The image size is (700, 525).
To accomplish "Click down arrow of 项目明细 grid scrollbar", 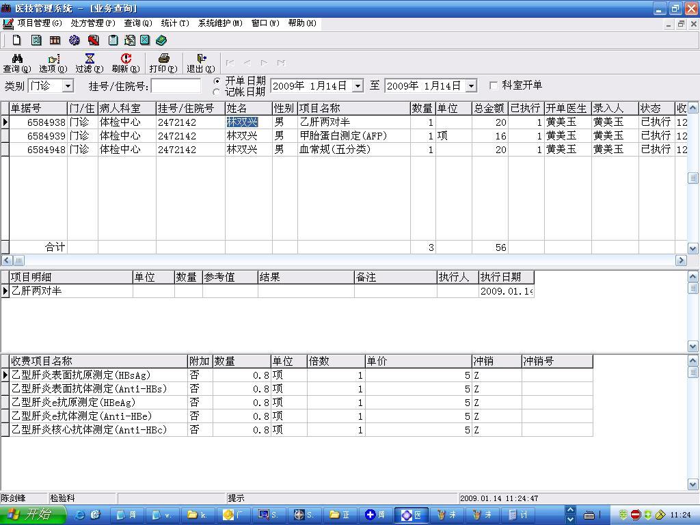I will pos(693,347).
